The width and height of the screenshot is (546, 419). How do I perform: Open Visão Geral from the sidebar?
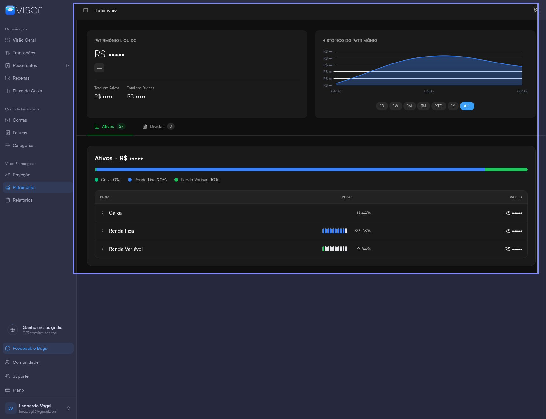click(24, 40)
